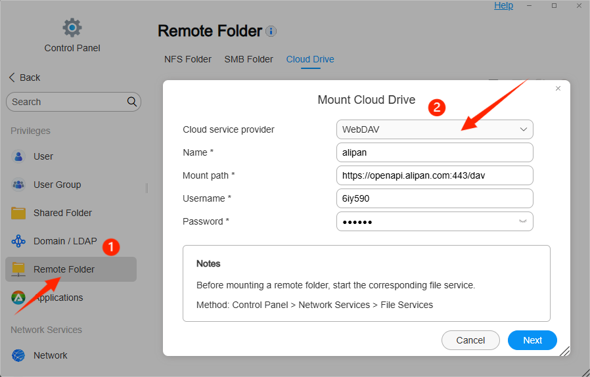590x377 pixels.
Task: Click the Network Services section heading
Action: (46, 330)
